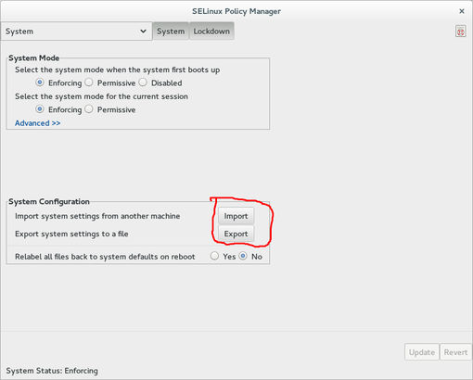The image size is (473, 380).
Task: Expand the Advanced >> options
Action: point(37,123)
